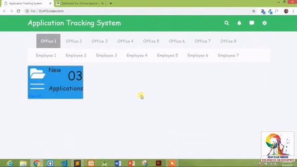Image resolution: width=297 pixels, height=167 pixels.
Task: Open Microsoft Word from taskbar
Action: (x=118, y=163)
